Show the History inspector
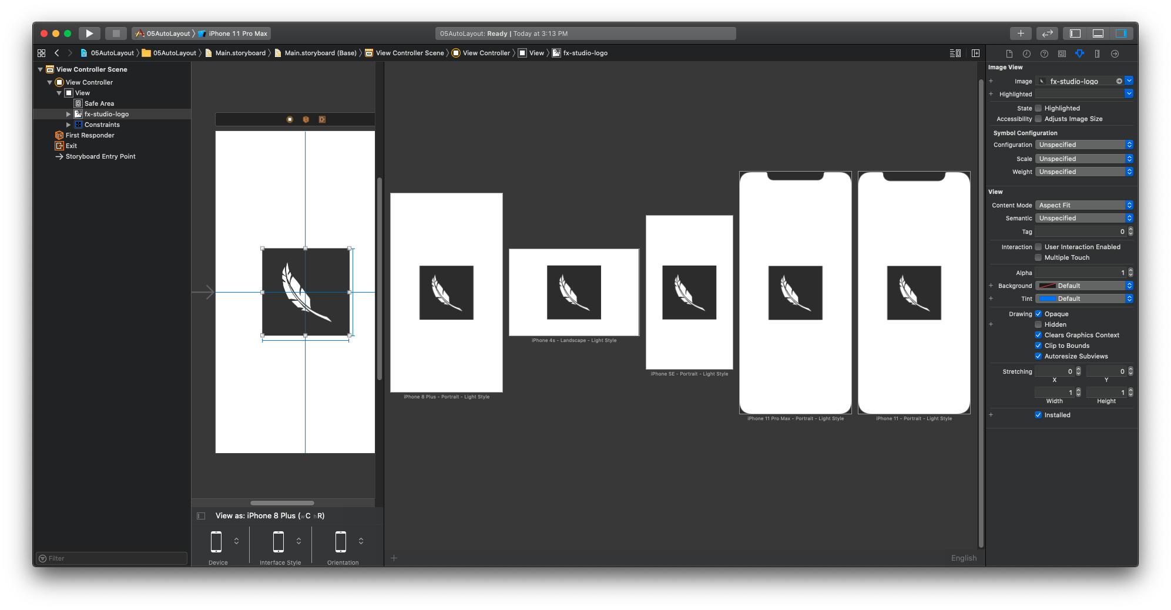Image resolution: width=1171 pixels, height=610 pixels. tap(1026, 53)
